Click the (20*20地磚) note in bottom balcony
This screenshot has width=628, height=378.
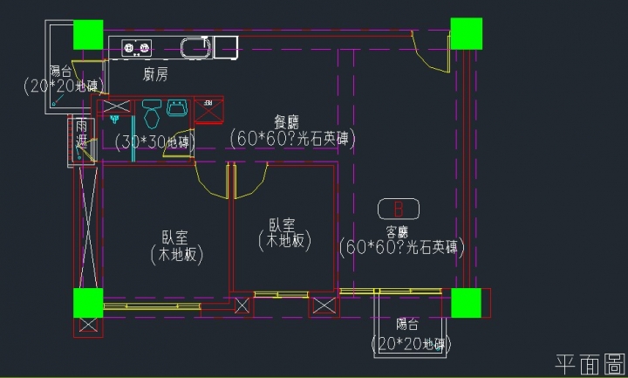pyautogui.click(x=412, y=344)
